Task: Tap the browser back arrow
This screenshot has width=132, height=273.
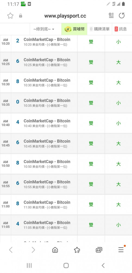Action: click(x=11, y=250)
